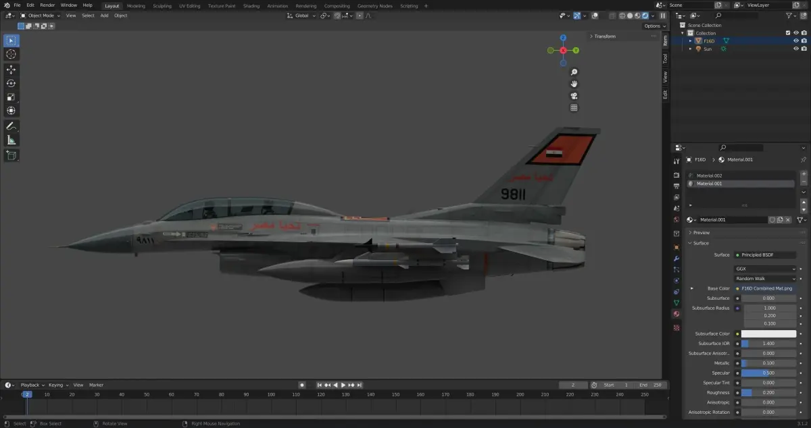
Task: Switch perspective/orthographic with grid icon
Action: click(574, 107)
